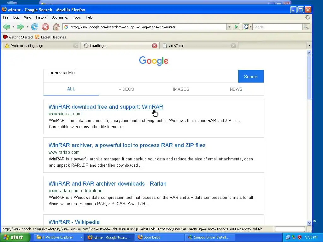
Task: Click the Google logo
Action: tap(154, 61)
